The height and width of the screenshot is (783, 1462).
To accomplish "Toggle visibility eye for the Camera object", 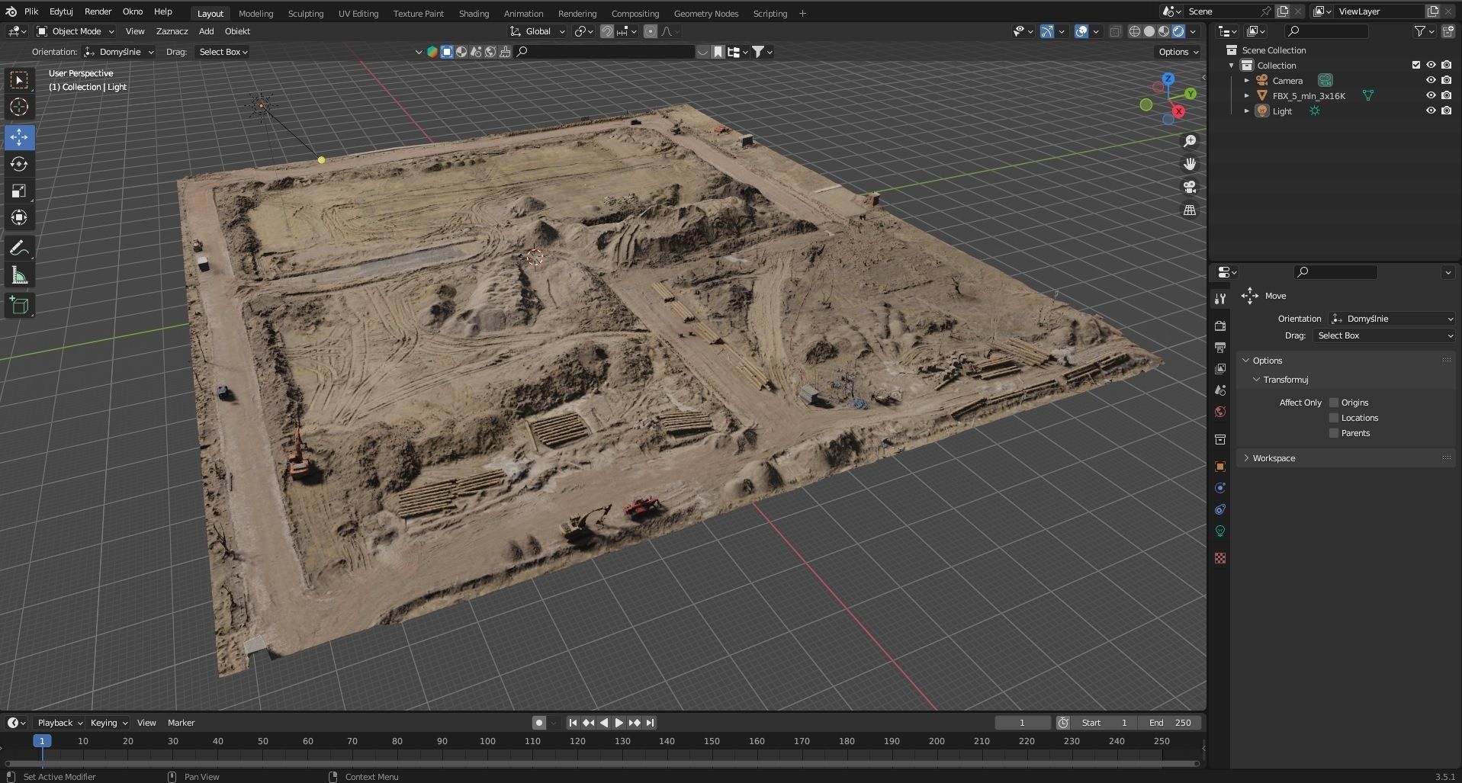I will pyautogui.click(x=1431, y=80).
